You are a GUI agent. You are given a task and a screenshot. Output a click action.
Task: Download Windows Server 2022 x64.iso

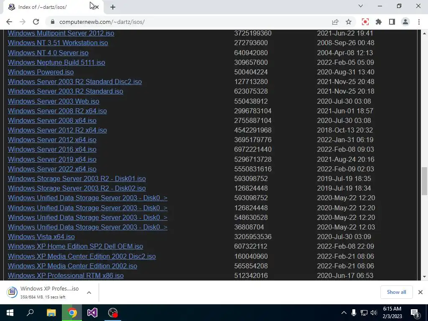pyautogui.click(x=52, y=169)
